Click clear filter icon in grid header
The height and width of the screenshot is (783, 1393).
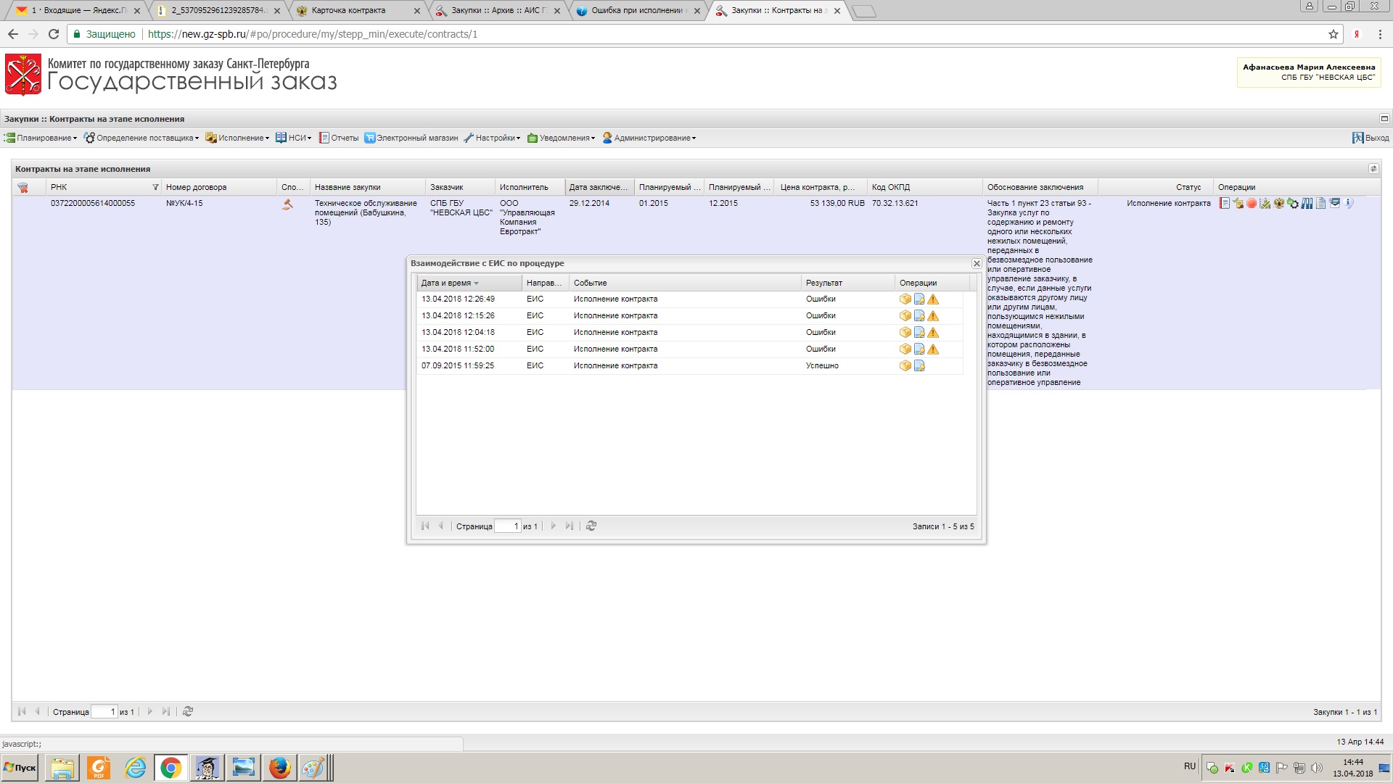click(23, 188)
